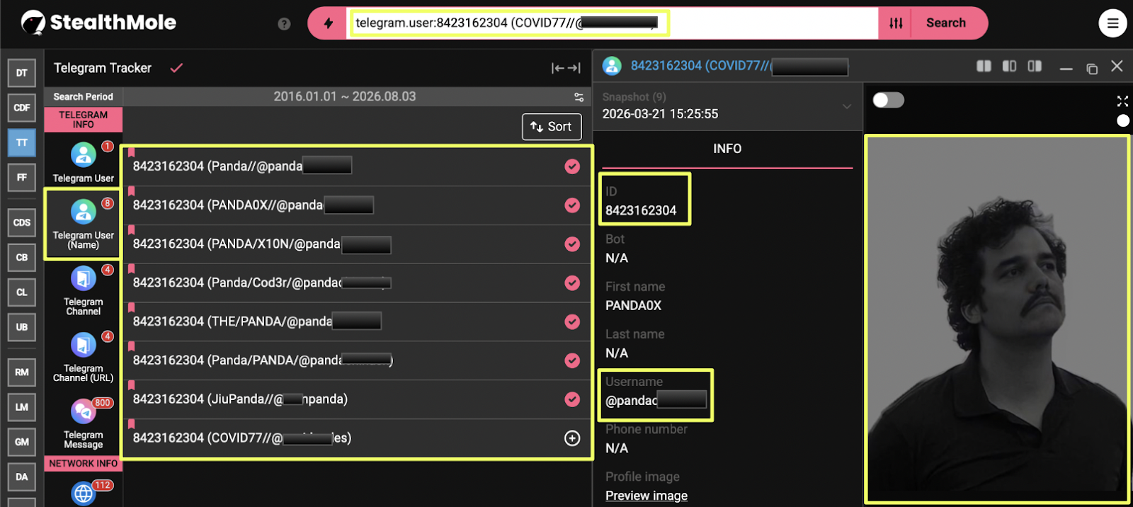Uncheck the JiuPanda result row
Screen dimensions: 1133x507
[572, 399]
